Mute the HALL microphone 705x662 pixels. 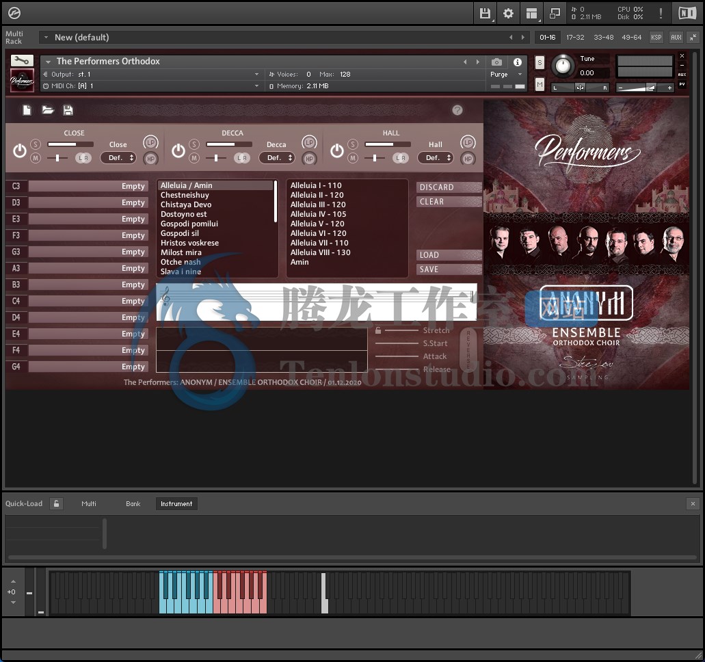pyautogui.click(x=353, y=158)
